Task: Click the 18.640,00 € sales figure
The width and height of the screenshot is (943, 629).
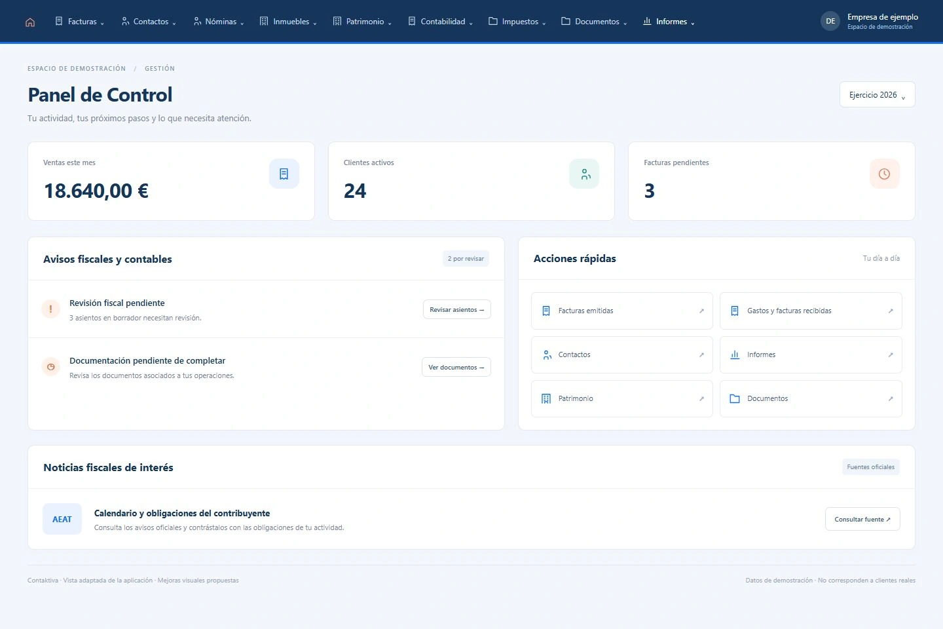Action: (x=96, y=191)
